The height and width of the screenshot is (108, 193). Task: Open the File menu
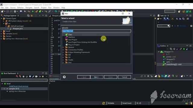coord(2,7)
